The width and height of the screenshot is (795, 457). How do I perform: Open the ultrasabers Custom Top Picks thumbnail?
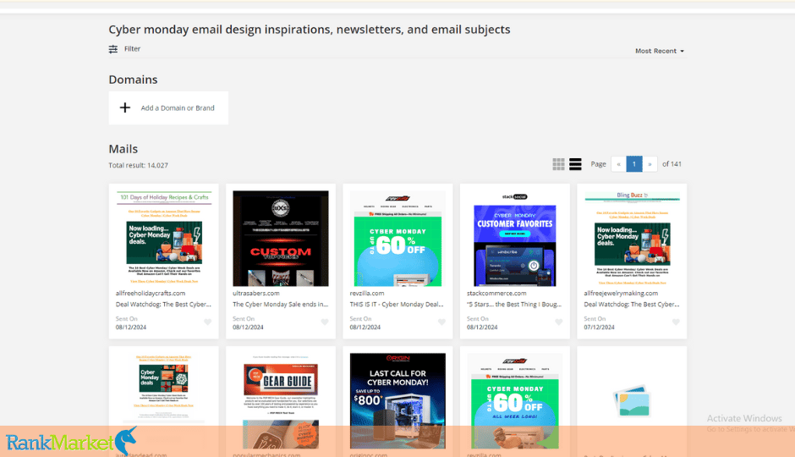tap(281, 239)
